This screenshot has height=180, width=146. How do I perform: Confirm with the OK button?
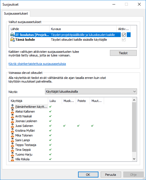pos(88,175)
